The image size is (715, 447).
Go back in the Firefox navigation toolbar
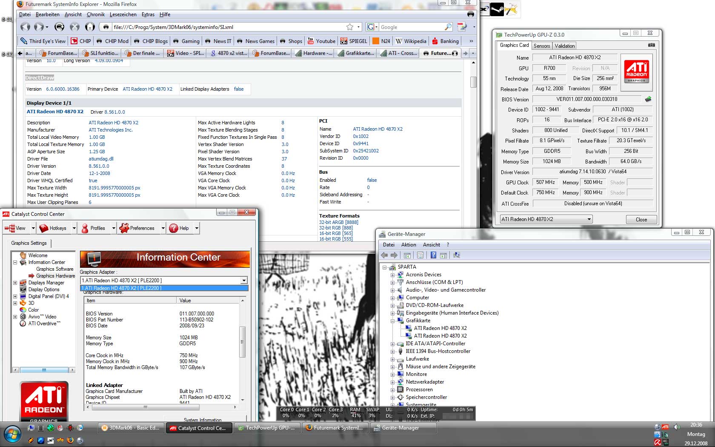pos(25,27)
